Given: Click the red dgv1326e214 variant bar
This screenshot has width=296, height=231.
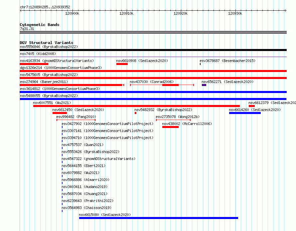Looking at the screenshot, I should [153, 71].
